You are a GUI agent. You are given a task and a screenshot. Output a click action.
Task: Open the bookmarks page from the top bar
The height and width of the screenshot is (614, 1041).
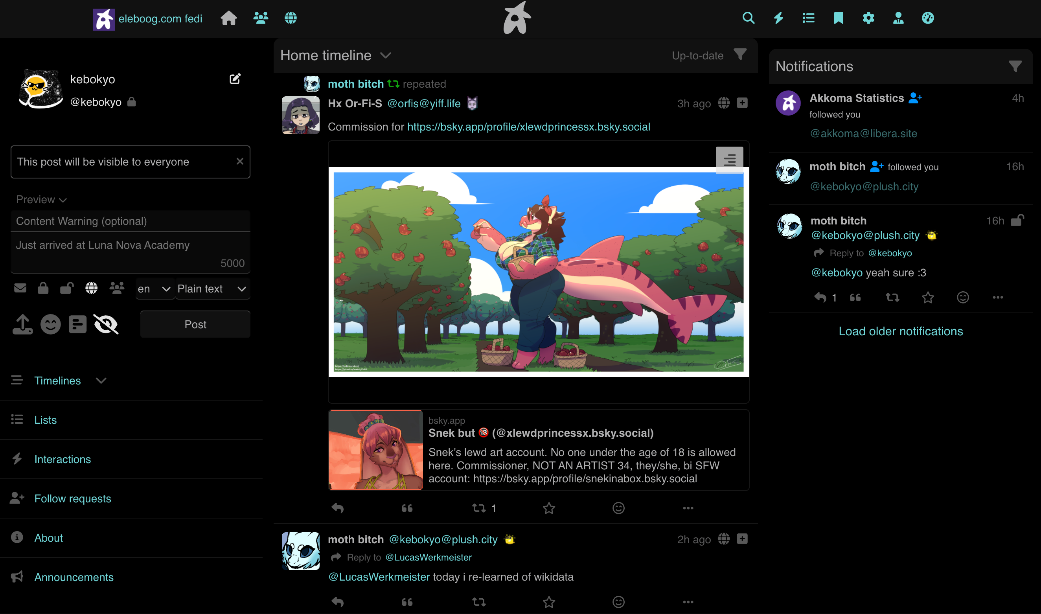[838, 18]
